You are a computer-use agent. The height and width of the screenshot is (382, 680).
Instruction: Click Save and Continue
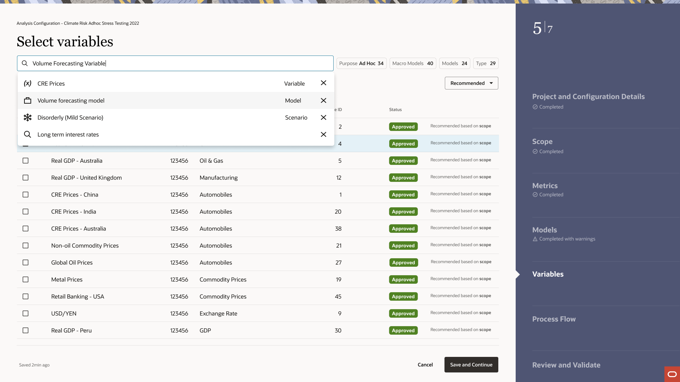pos(471,365)
